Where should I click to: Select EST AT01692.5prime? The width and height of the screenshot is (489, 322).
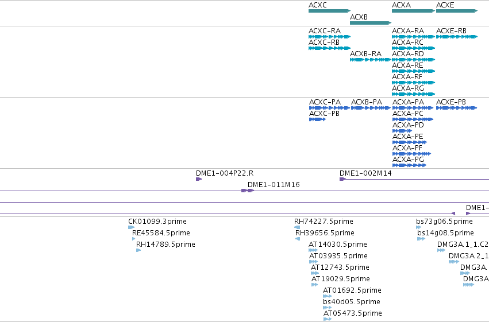pos(327,296)
